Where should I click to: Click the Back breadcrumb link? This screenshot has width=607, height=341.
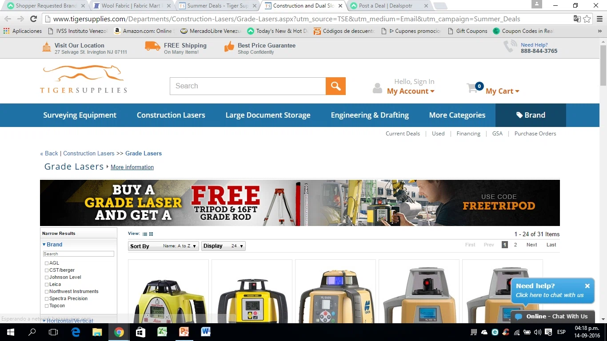(49, 153)
